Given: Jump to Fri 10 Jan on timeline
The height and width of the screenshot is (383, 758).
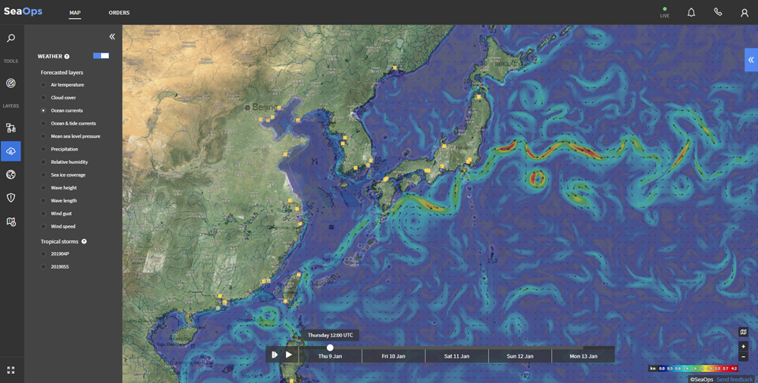Looking at the screenshot, I should pos(393,356).
